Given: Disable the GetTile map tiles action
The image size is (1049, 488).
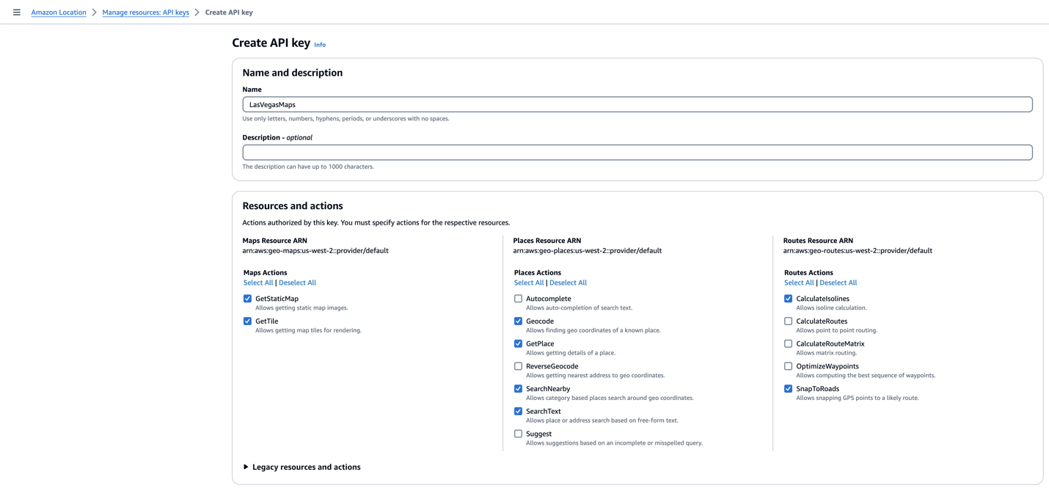Looking at the screenshot, I should point(248,321).
